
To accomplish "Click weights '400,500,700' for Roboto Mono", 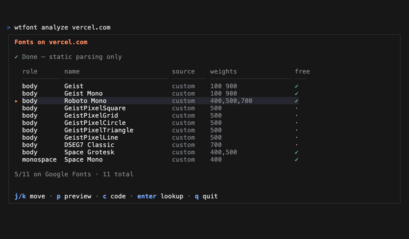I will pyautogui.click(x=231, y=101).
